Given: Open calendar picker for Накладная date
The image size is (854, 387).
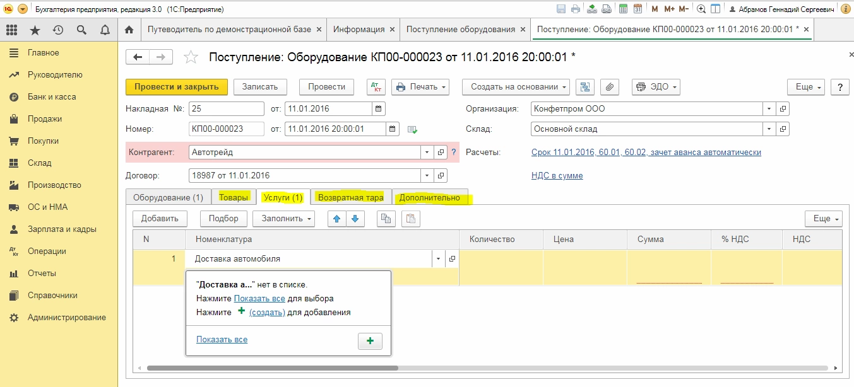Looking at the screenshot, I should click(378, 108).
